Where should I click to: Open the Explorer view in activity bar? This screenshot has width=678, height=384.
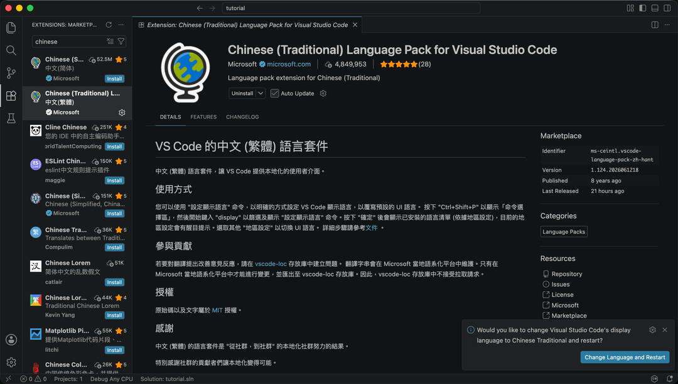(x=11, y=28)
